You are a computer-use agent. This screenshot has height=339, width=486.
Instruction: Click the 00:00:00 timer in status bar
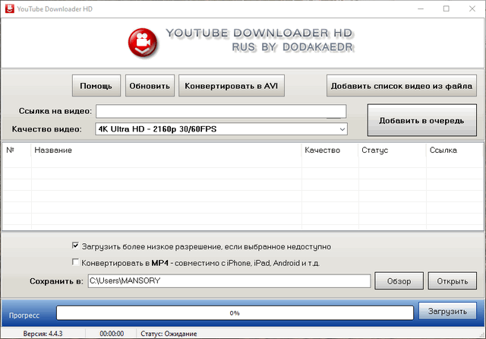pos(112,334)
